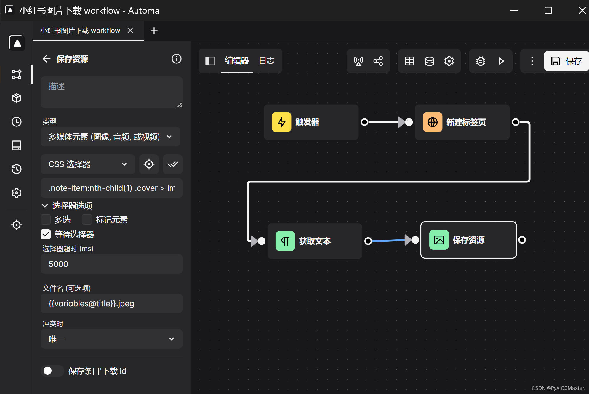This screenshot has height=394, width=589.
Task: Click the 保存 save button
Action: pyautogui.click(x=566, y=61)
